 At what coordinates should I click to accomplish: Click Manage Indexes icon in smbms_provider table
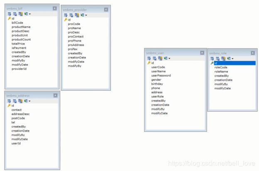tap(71, 15)
